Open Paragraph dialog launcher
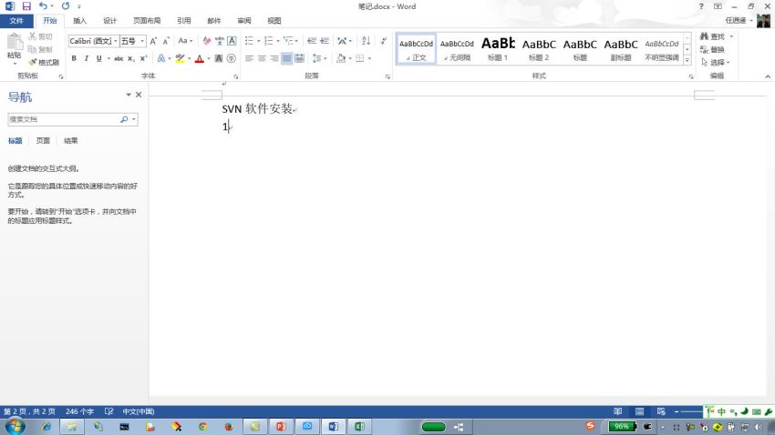This screenshot has width=775, height=435. (387, 76)
